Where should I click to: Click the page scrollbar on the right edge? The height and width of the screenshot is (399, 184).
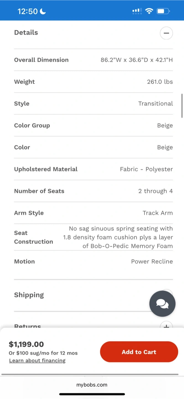[x=182, y=106]
